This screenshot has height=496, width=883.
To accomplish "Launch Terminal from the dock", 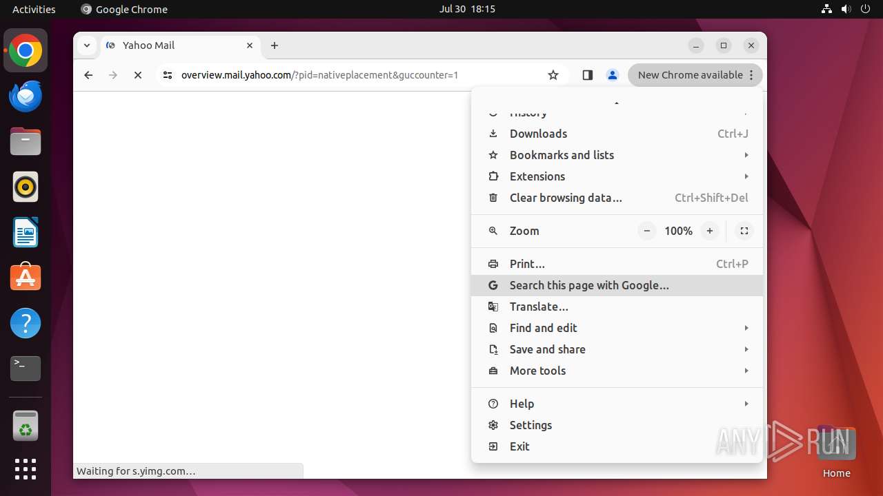I will coord(26,369).
